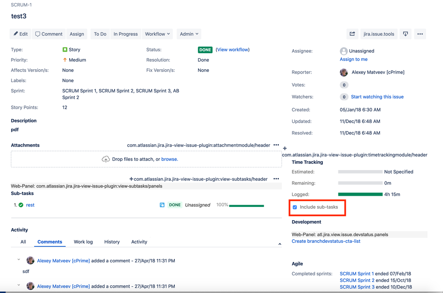Switch to the Work log tab
443x293 pixels.
[83, 242]
